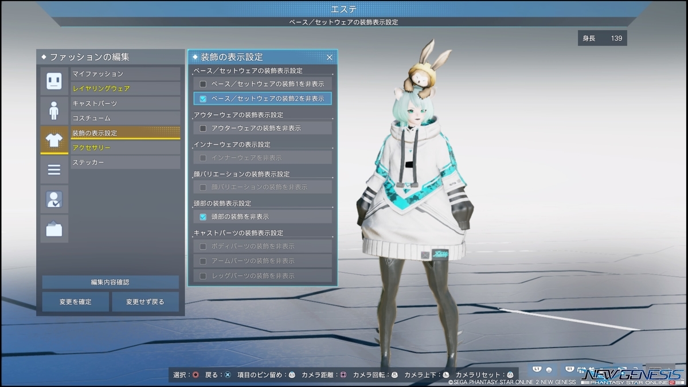Confirm changes with 変更を確定 button
This screenshot has width=688, height=387.
point(75,302)
